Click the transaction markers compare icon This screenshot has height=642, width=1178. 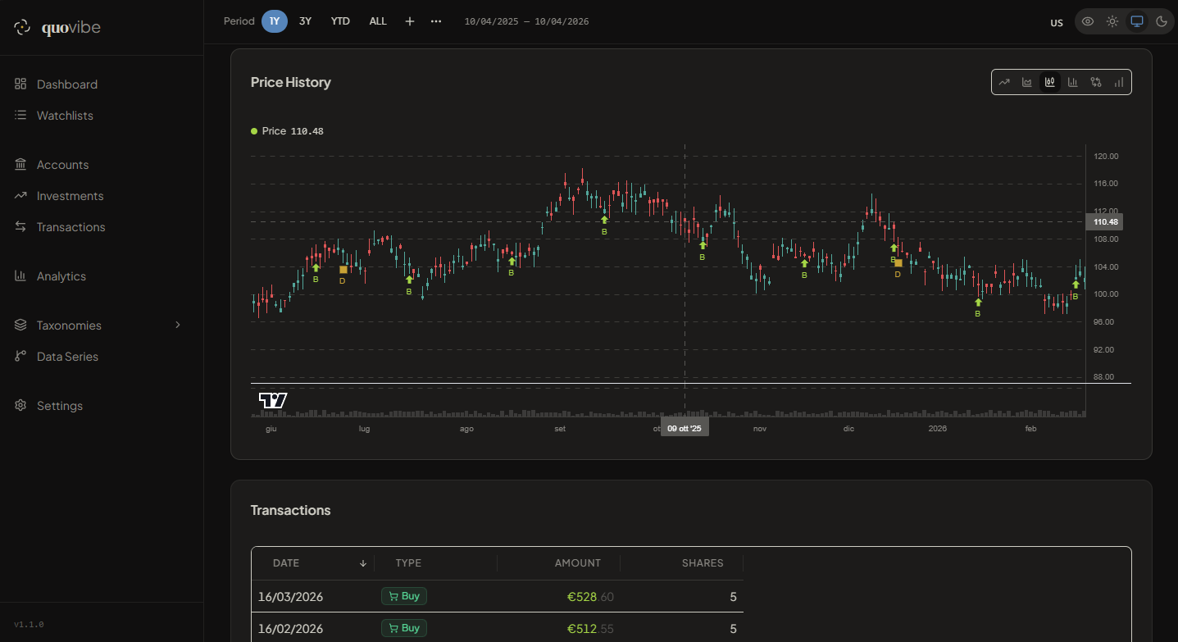[1096, 82]
